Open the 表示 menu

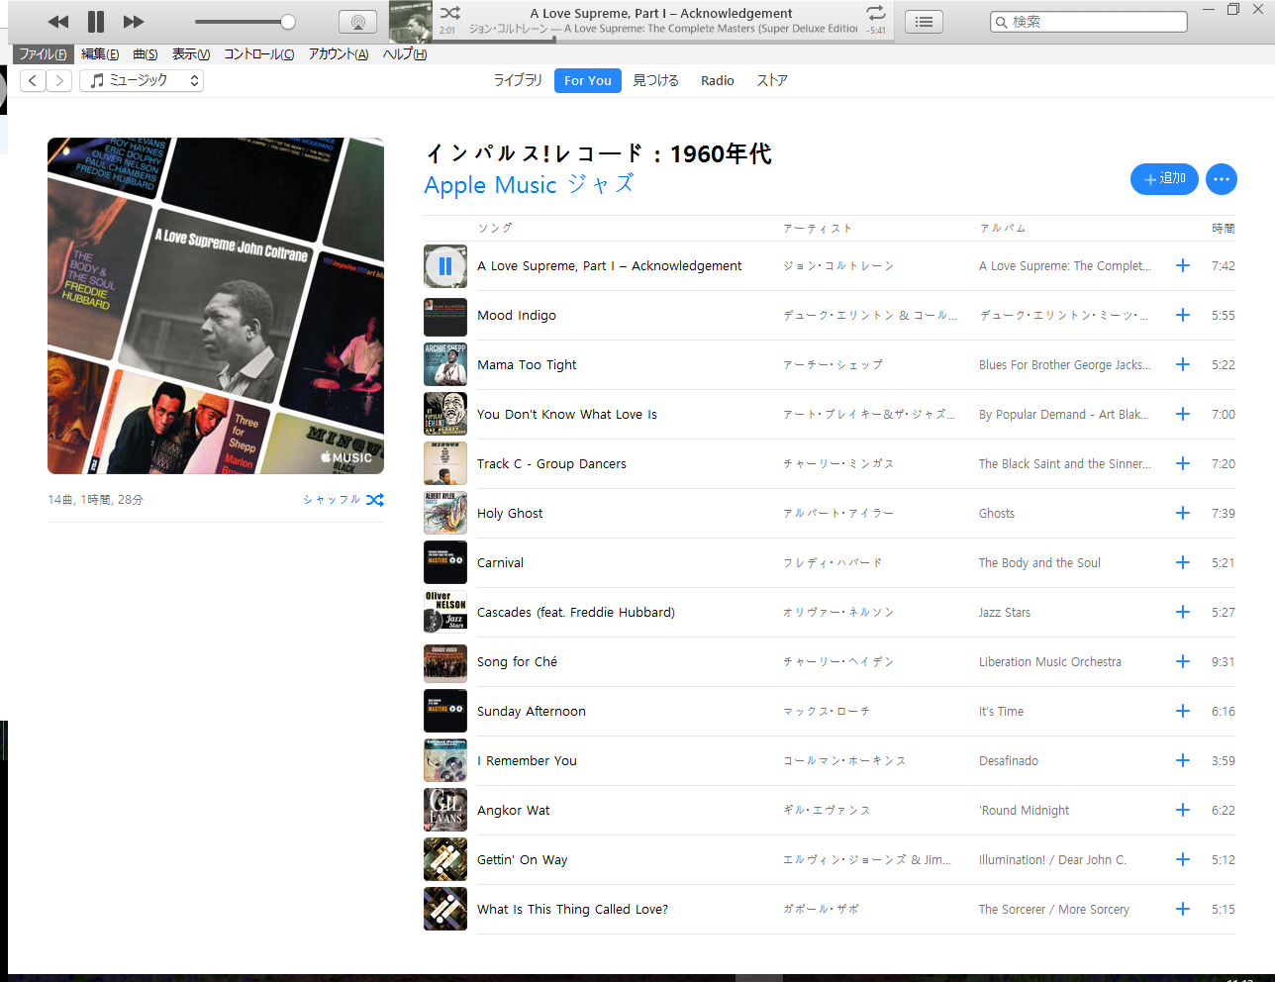coord(191,54)
